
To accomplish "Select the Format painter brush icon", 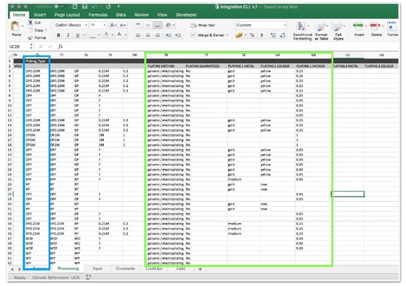I will [30, 38].
